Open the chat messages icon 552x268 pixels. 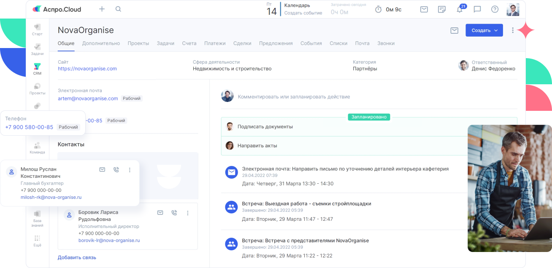pos(477,9)
